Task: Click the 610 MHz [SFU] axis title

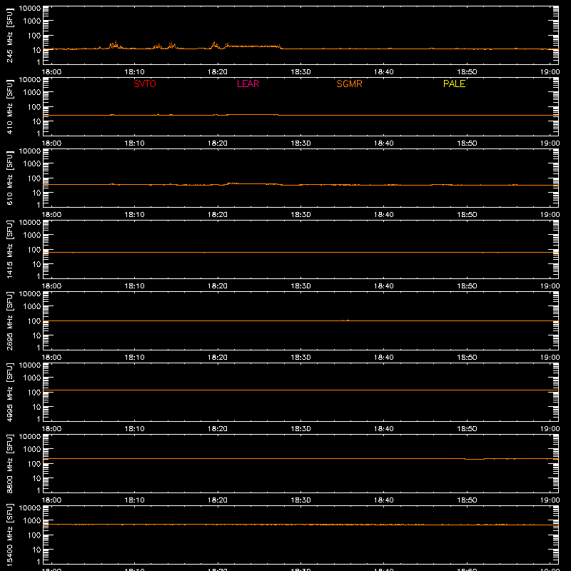Action: pos(9,178)
